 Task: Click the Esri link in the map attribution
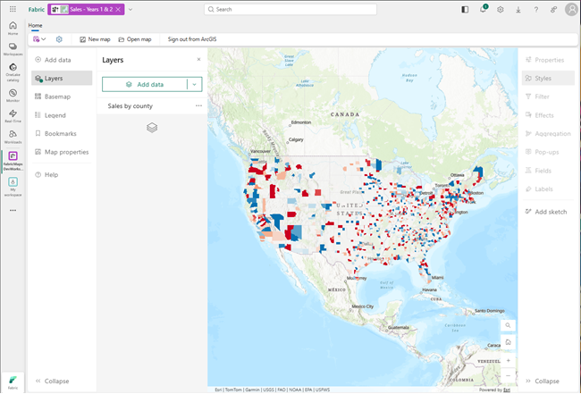(x=507, y=390)
